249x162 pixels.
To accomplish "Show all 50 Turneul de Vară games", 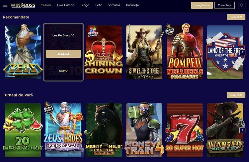I will point(236,95).
